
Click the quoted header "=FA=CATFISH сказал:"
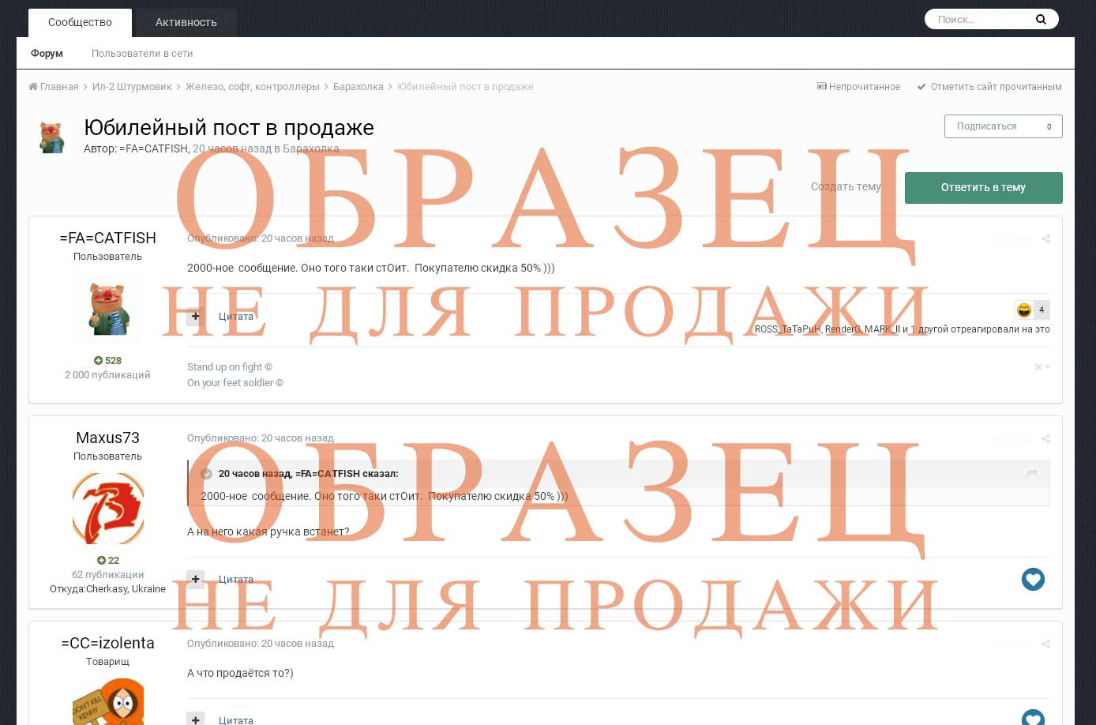click(347, 474)
